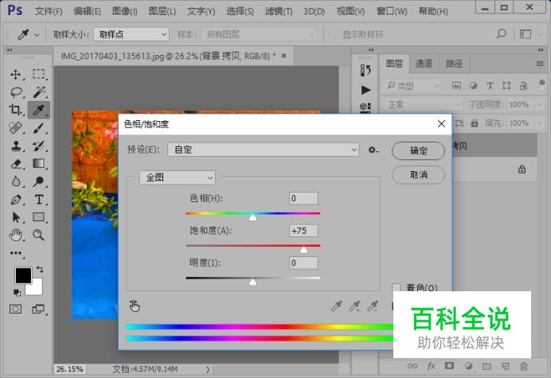Image resolution: width=551 pixels, height=378 pixels.
Task: Enable the Colorize checkbox
Action: coord(397,288)
